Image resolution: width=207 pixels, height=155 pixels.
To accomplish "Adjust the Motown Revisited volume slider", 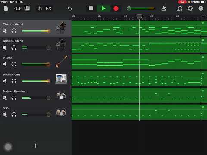I will point(36,98).
